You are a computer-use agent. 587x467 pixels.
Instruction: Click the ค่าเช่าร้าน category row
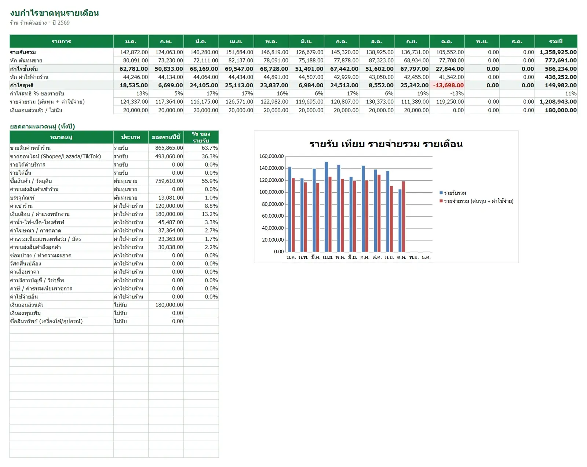(114, 206)
